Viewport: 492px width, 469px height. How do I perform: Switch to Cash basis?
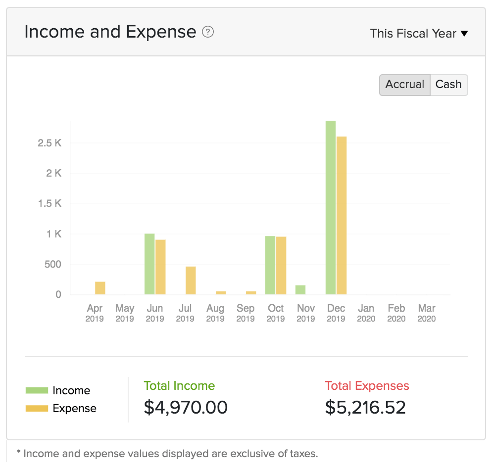point(448,85)
